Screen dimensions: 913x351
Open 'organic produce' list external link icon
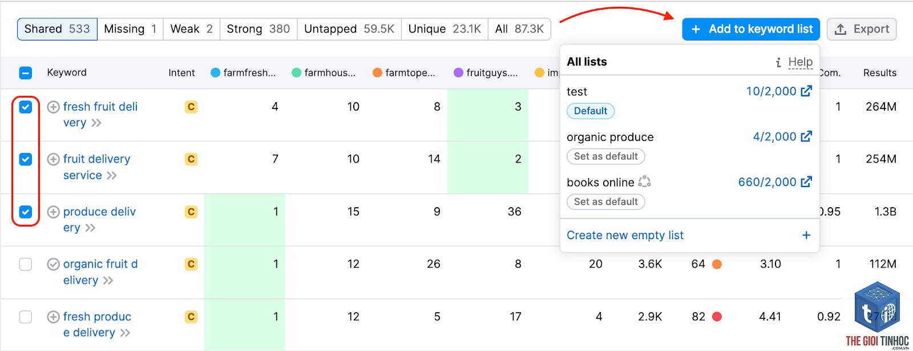806,136
